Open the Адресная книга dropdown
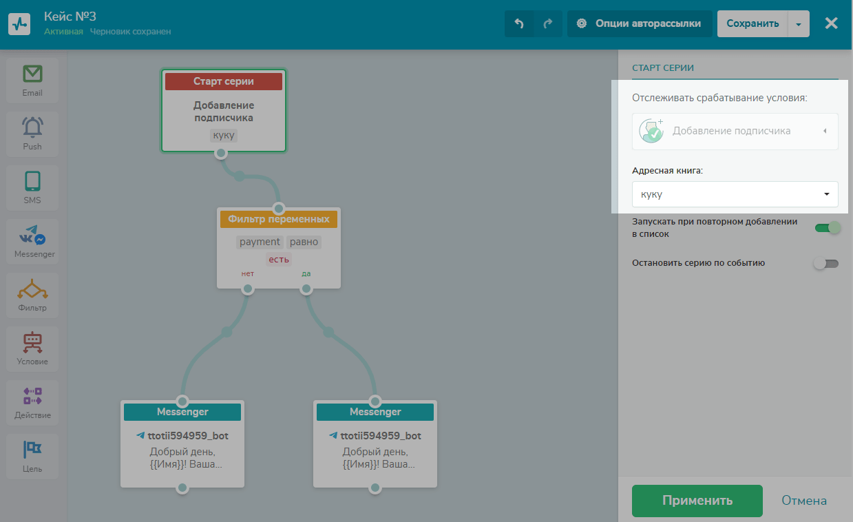This screenshot has height=522, width=853. tap(735, 194)
